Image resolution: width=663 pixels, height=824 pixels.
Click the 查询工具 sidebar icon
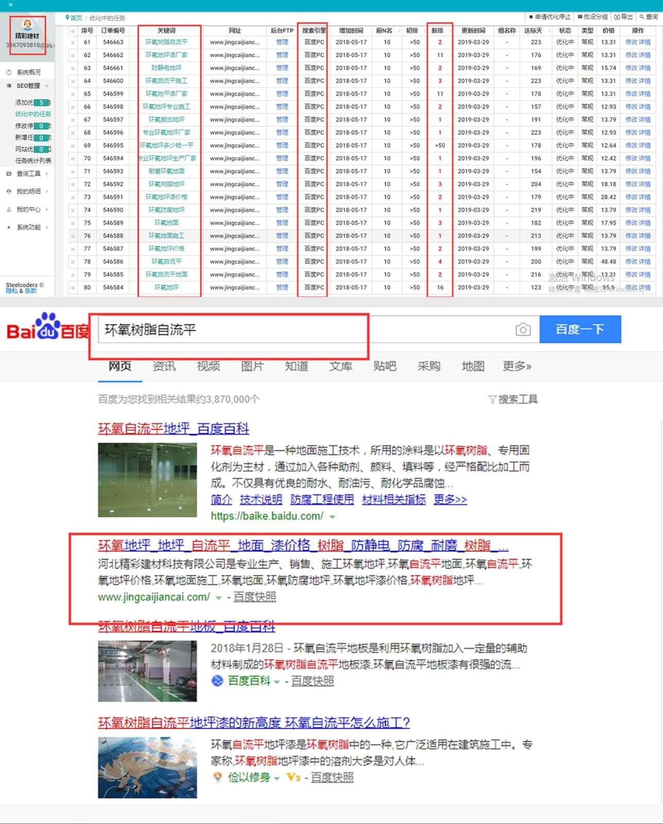(9, 174)
